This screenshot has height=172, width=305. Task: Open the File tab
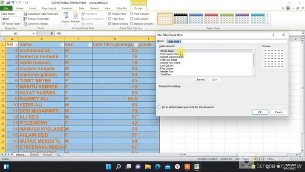6,8
